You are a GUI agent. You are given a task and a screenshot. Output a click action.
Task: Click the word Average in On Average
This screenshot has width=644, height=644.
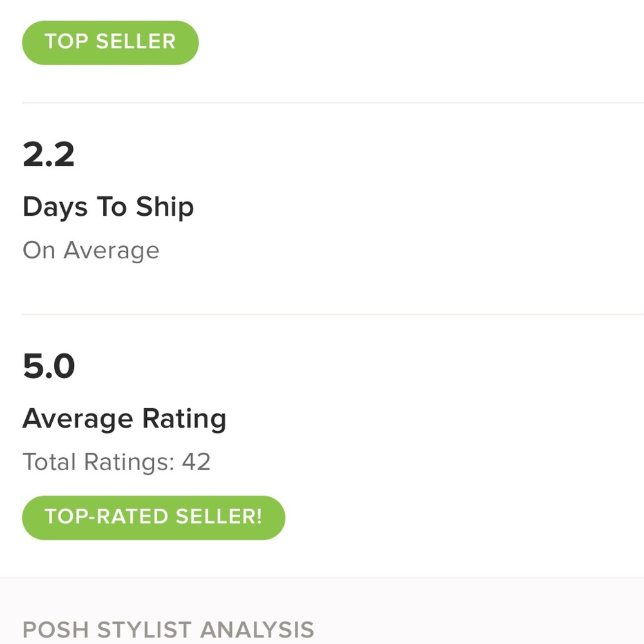[x=111, y=251]
